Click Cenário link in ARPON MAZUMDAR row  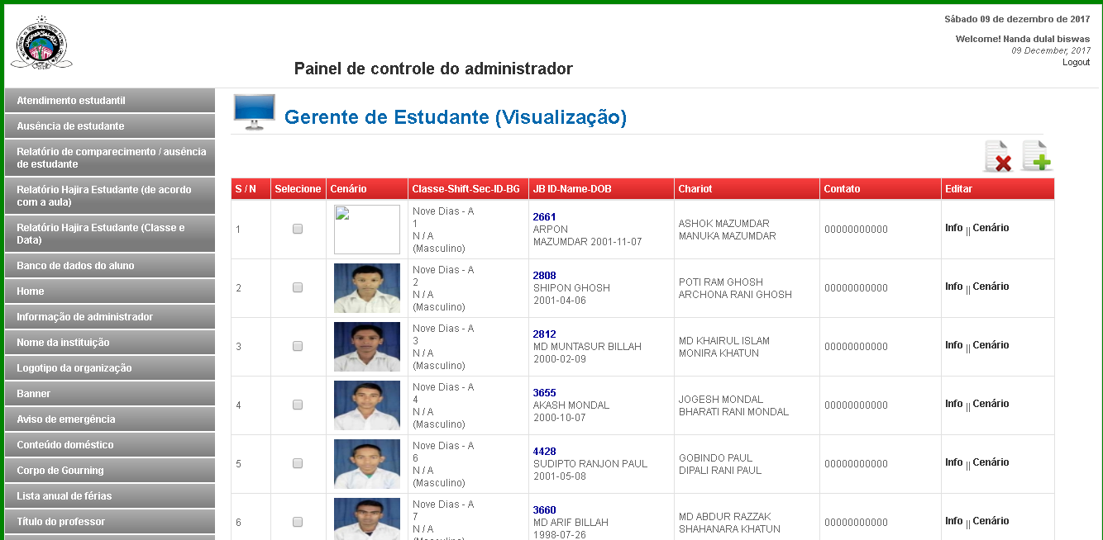click(991, 228)
